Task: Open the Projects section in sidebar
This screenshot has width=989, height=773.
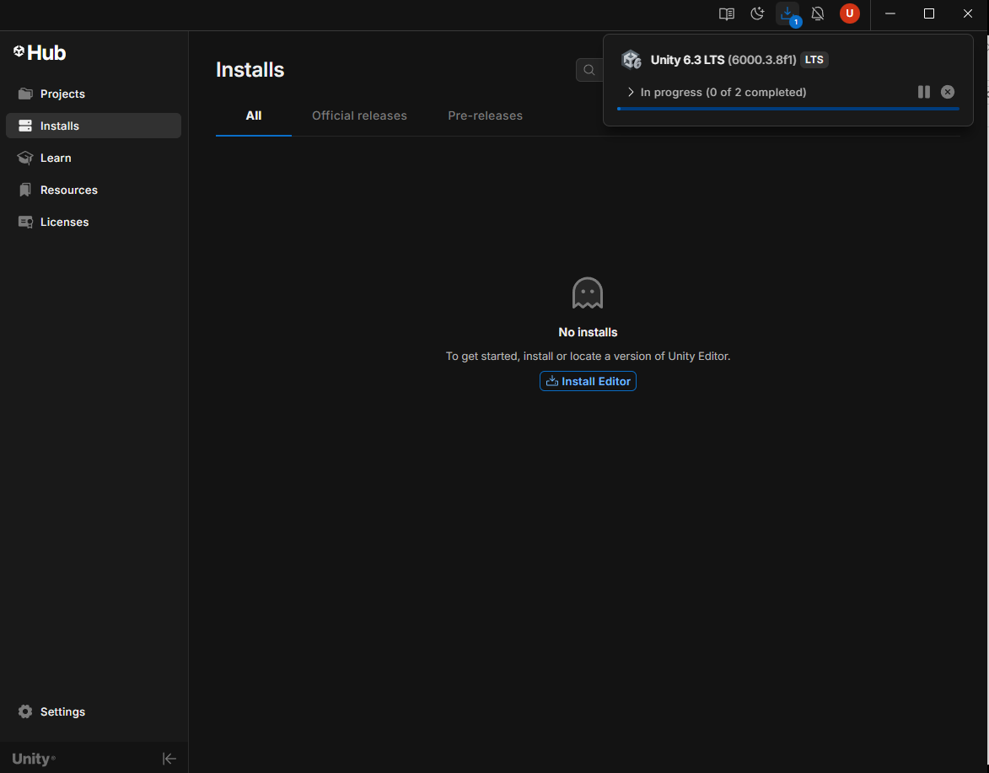Action: pyautogui.click(x=94, y=94)
